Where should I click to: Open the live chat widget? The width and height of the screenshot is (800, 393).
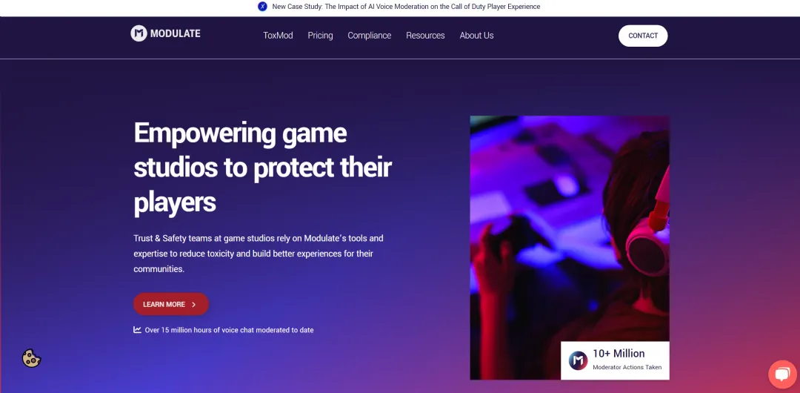pos(782,374)
